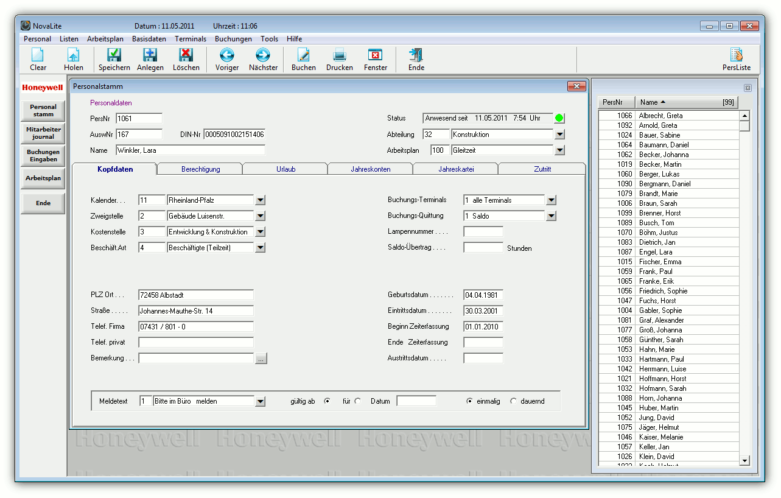781x498 pixels.
Task: Switch to the Jahreskonten tab
Action: [371, 169]
